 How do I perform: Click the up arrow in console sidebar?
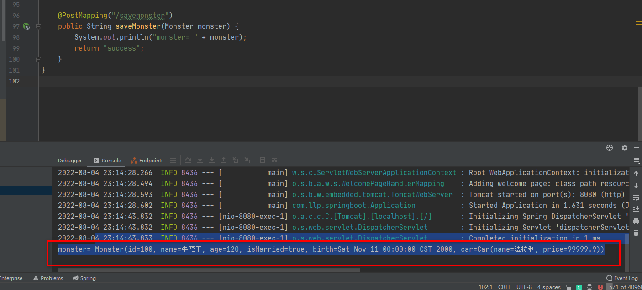point(636,174)
